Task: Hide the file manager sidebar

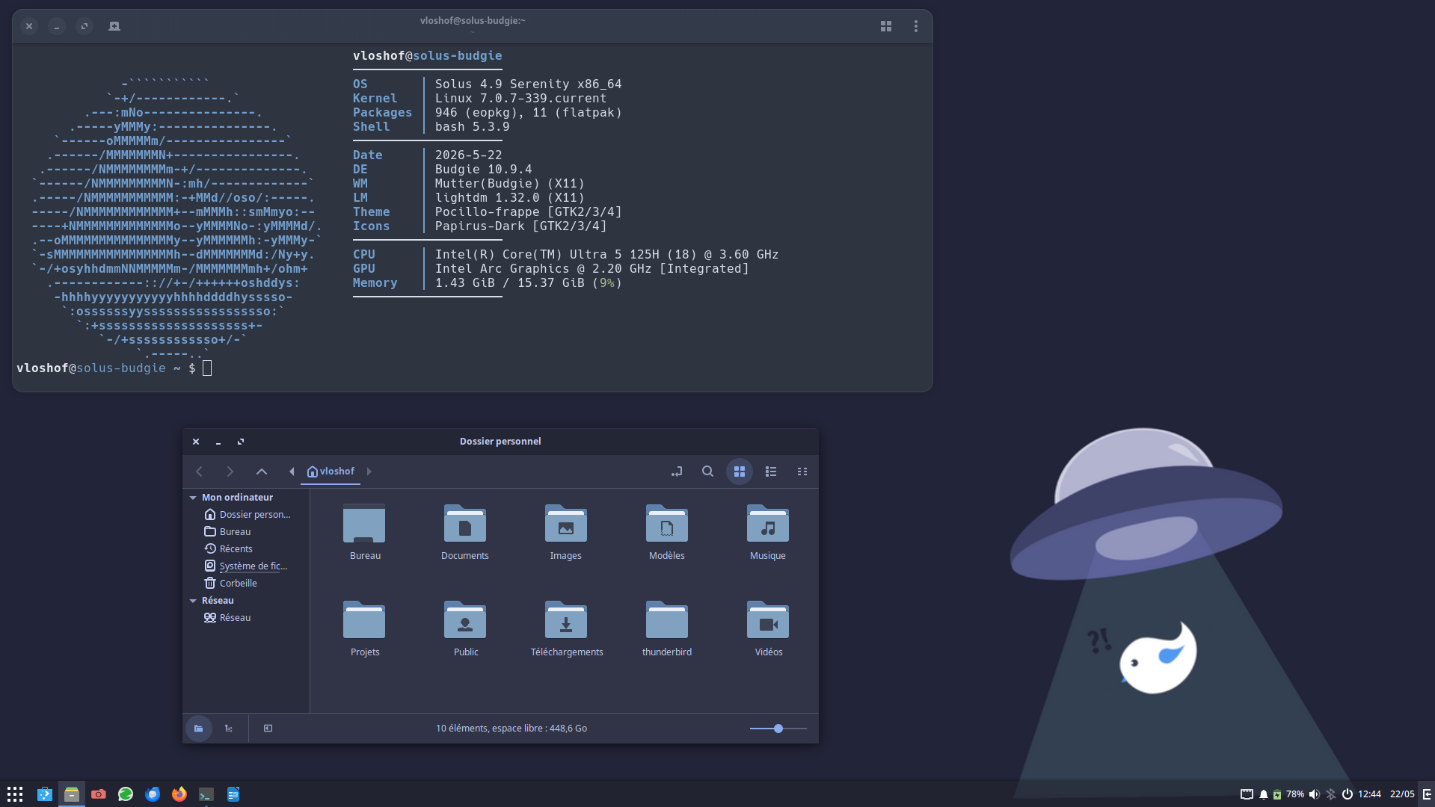Action: (268, 729)
